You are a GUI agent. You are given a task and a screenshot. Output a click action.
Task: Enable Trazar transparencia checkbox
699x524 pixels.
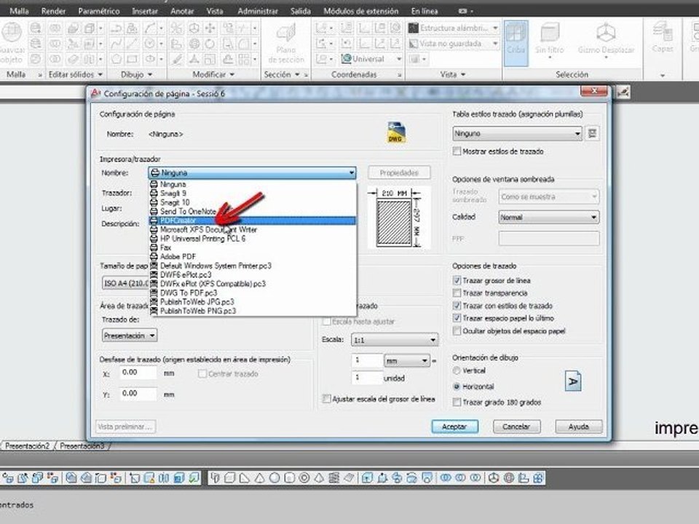457,293
